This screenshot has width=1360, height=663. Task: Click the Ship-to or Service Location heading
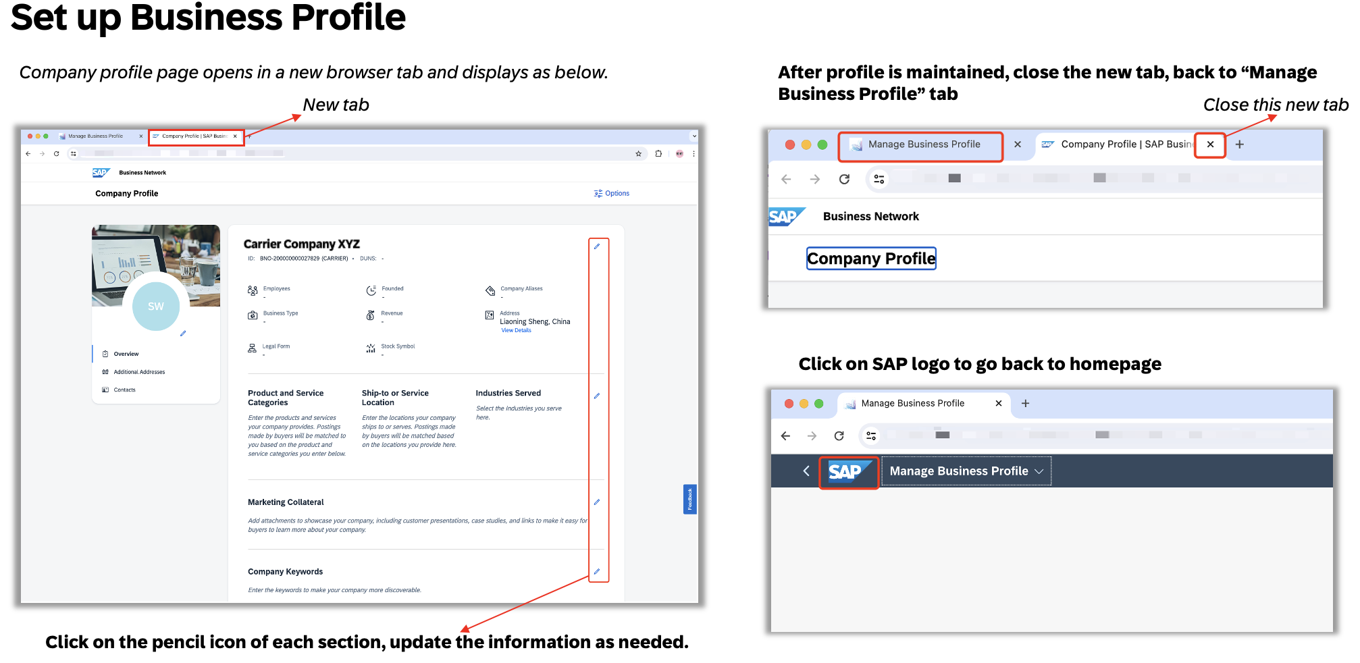[x=395, y=398]
